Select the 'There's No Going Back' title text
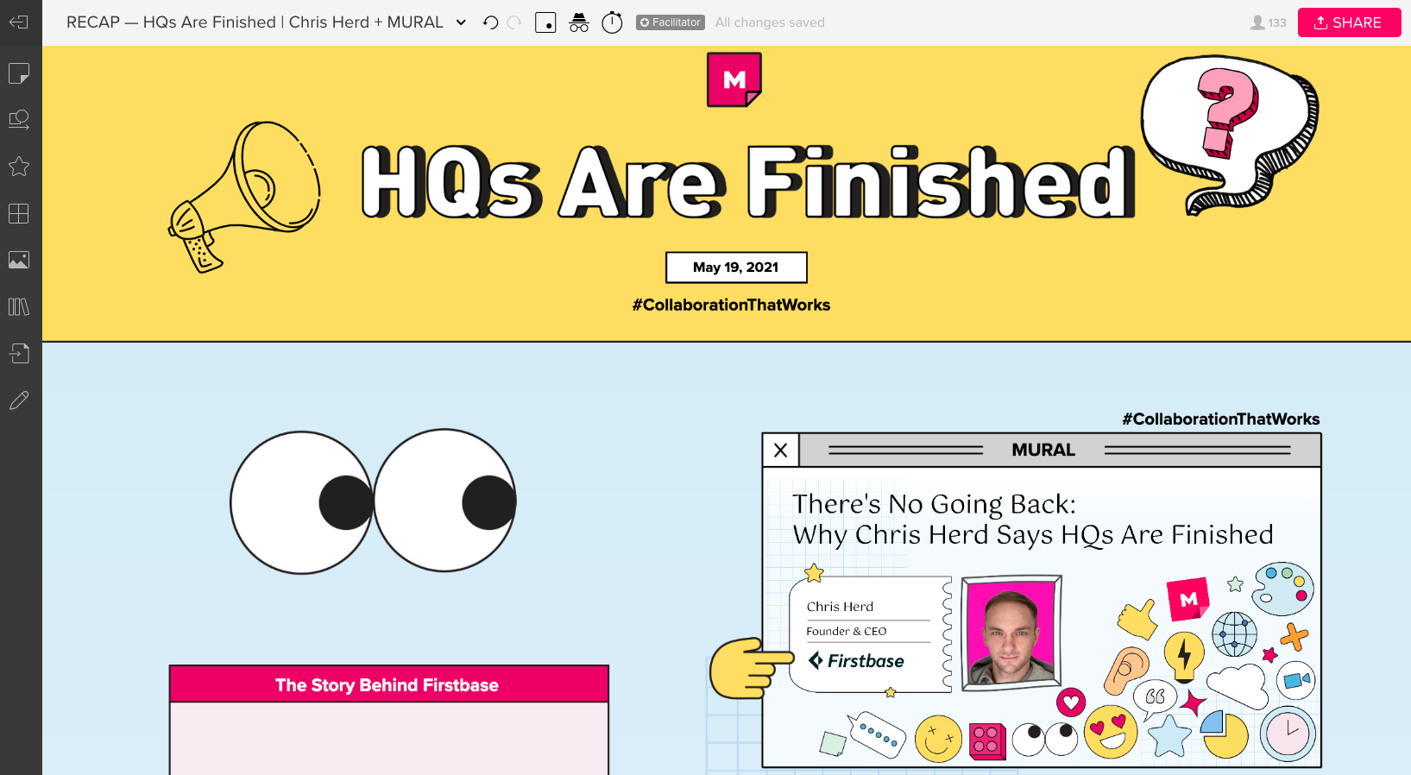This screenshot has height=775, width=1411. (x=1033, y=520)
